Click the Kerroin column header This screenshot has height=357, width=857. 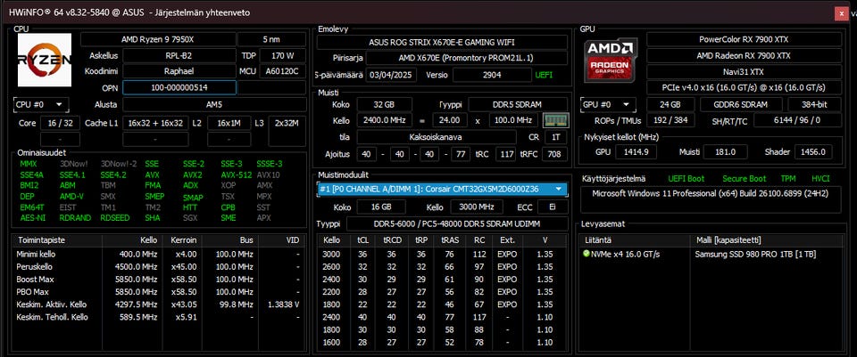click(183, 239)
